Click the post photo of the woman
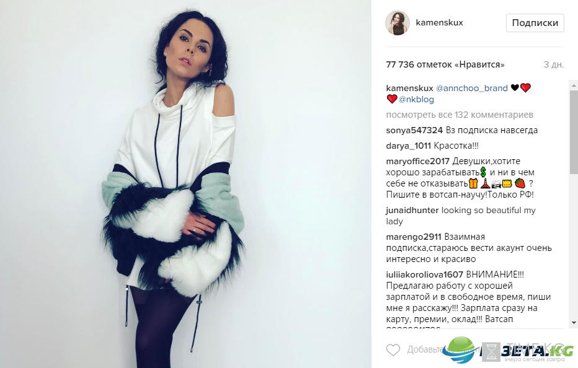 click(x=185, y=184)
